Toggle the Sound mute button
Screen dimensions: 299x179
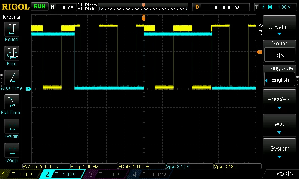point(280,55)
